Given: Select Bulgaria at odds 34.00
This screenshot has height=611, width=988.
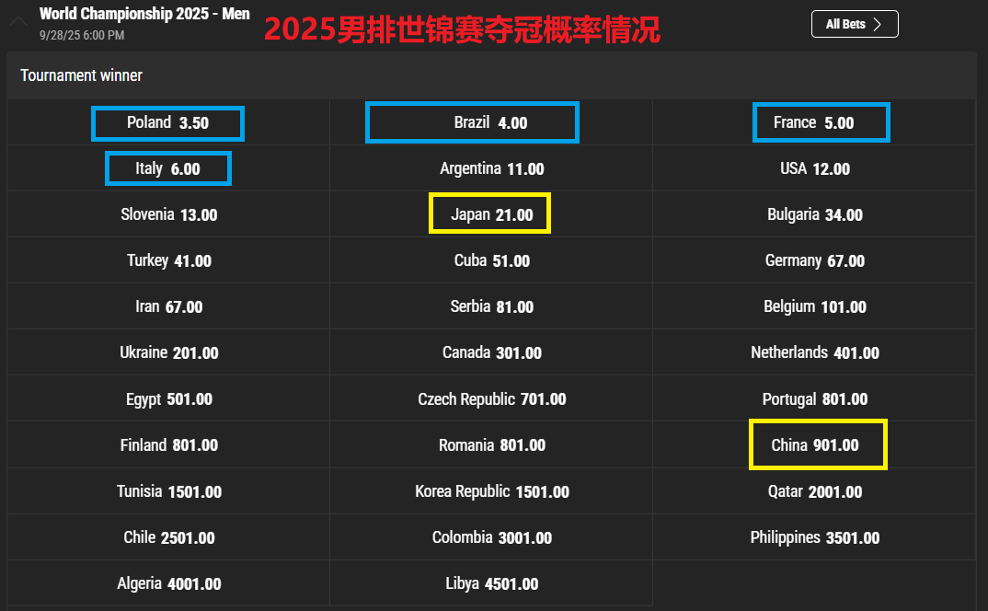Looking at the screenshot, I should [815, 213].
